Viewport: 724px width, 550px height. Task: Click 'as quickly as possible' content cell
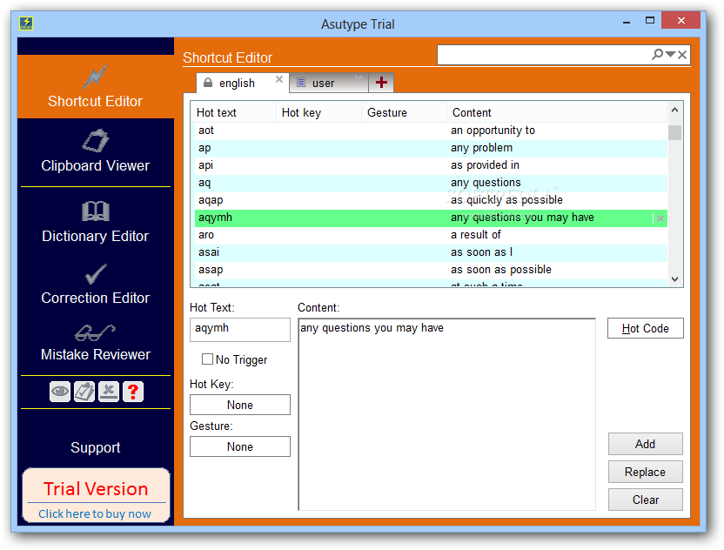[x=506, y=200]
